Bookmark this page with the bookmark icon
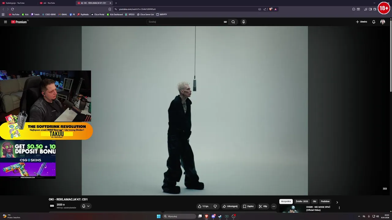This screenshot has width=392, height=220. 110,9
